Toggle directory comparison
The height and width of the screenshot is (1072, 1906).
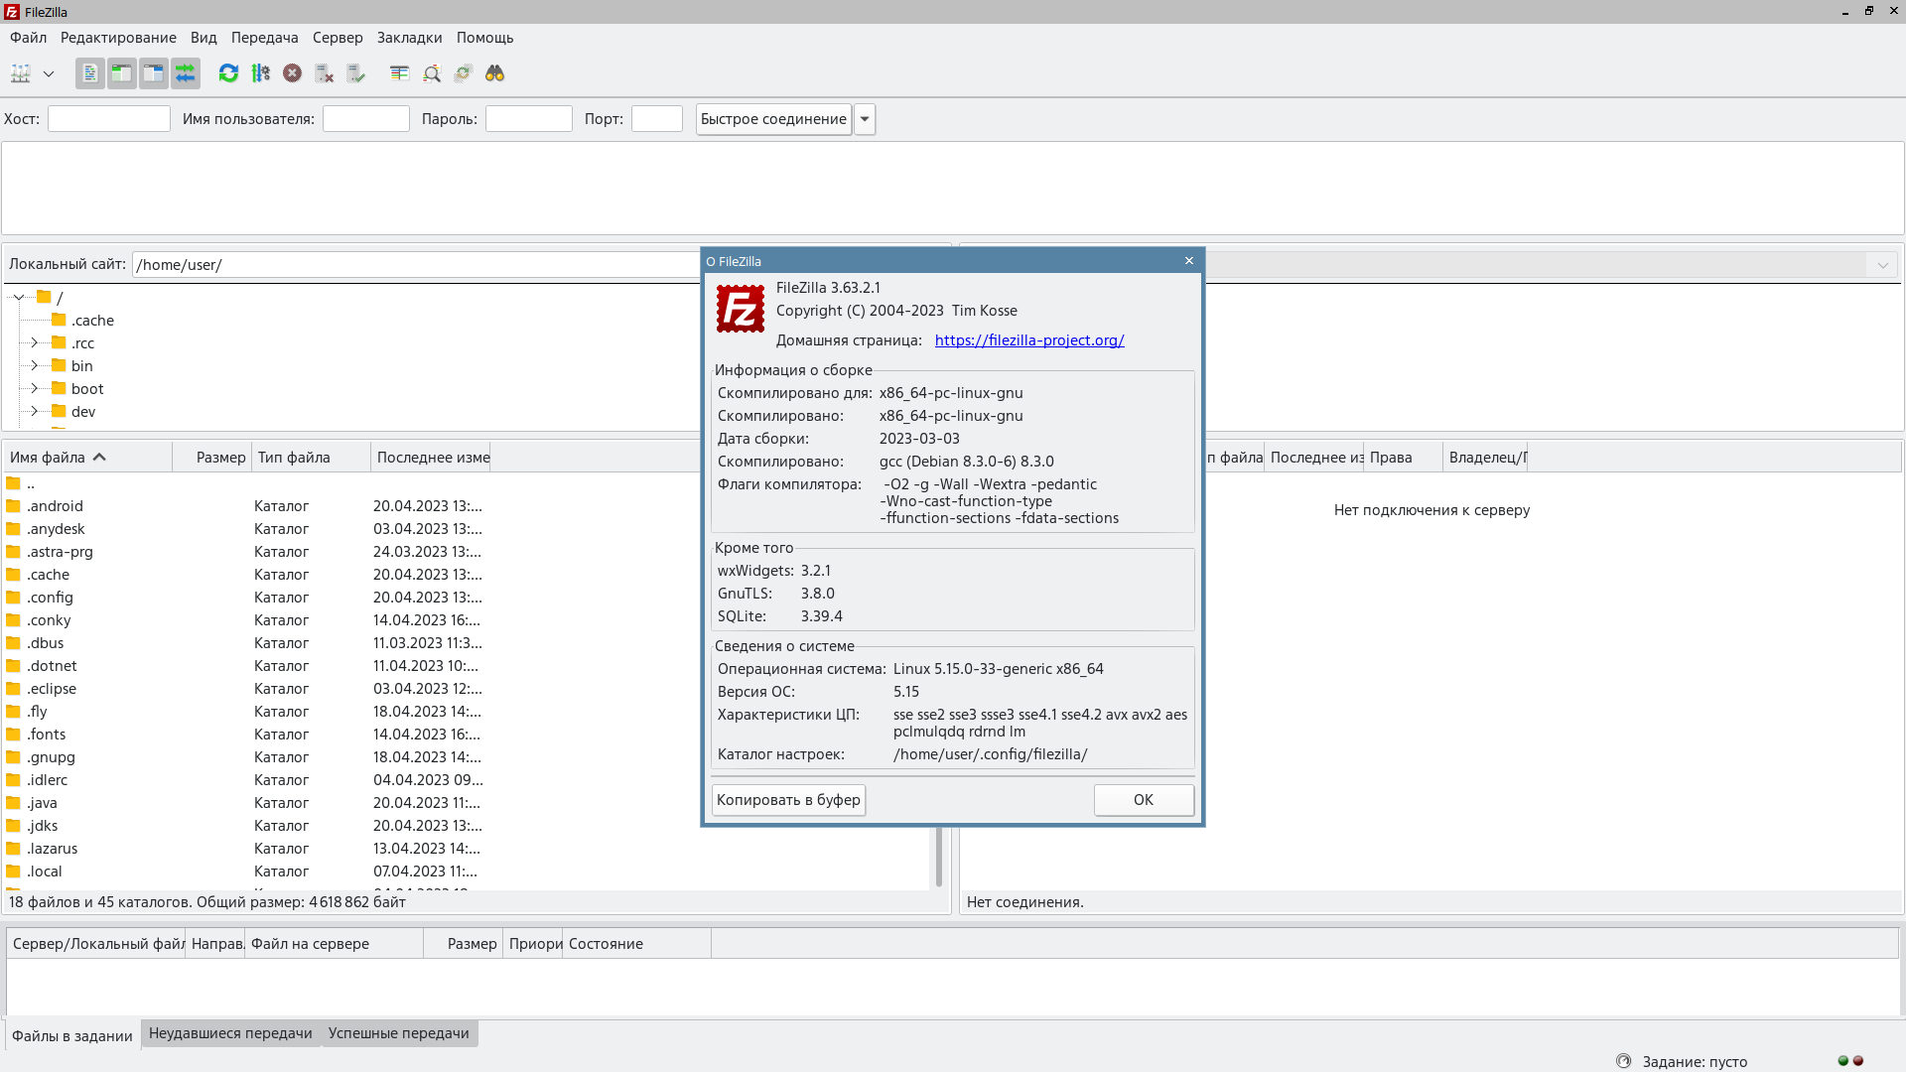click(x=431, y=73)
